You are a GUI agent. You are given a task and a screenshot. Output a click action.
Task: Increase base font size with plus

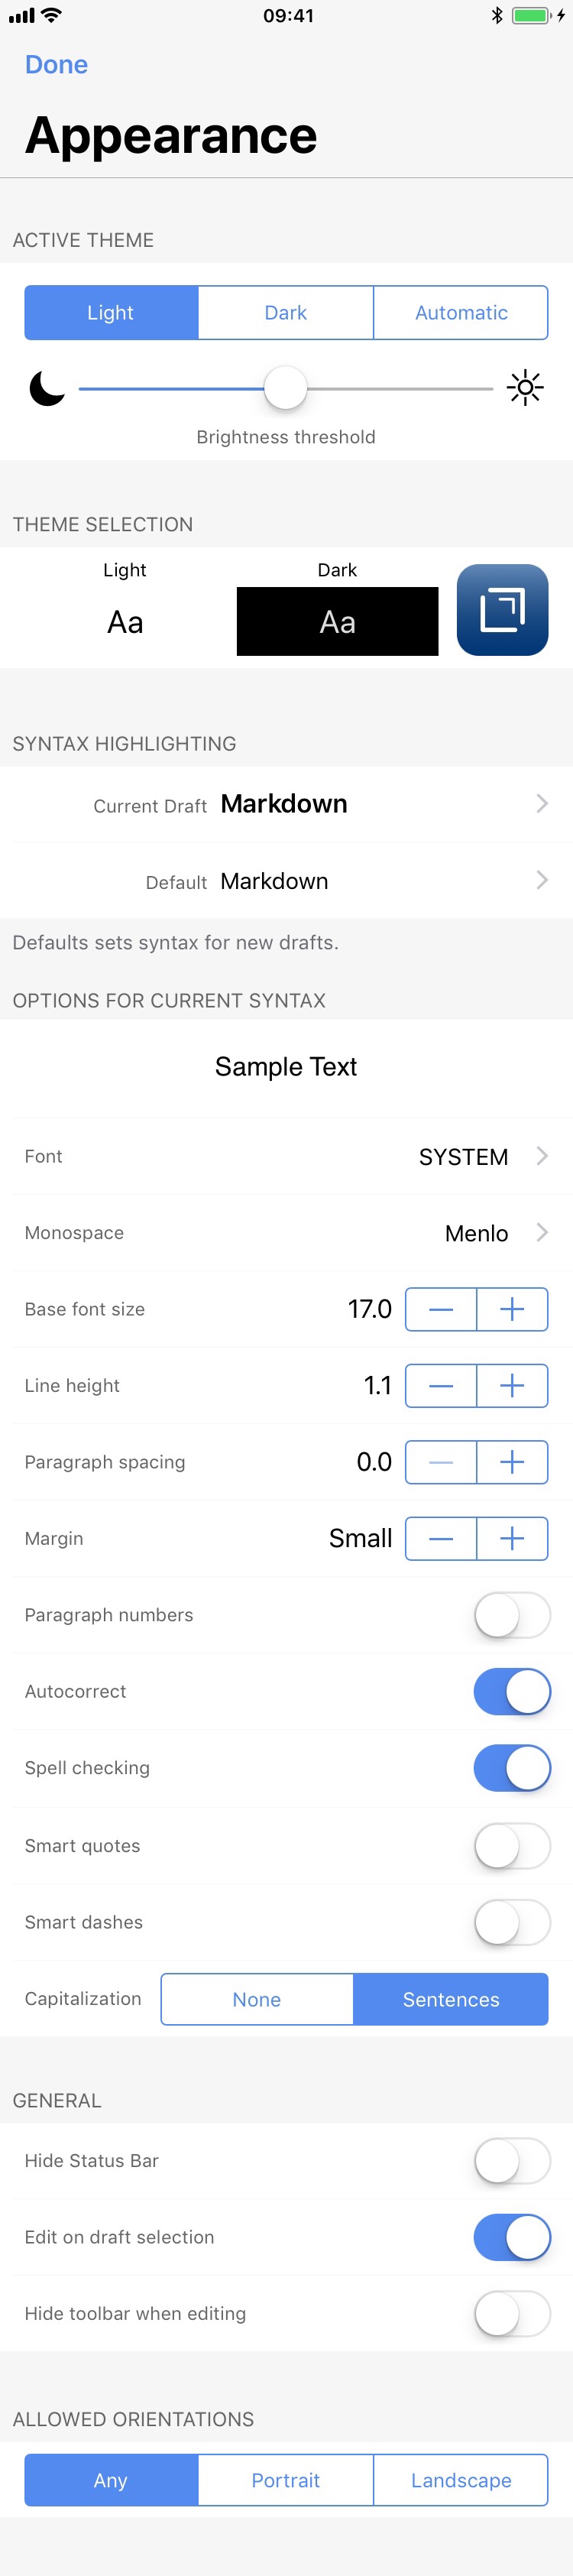tap(512, 1309)
